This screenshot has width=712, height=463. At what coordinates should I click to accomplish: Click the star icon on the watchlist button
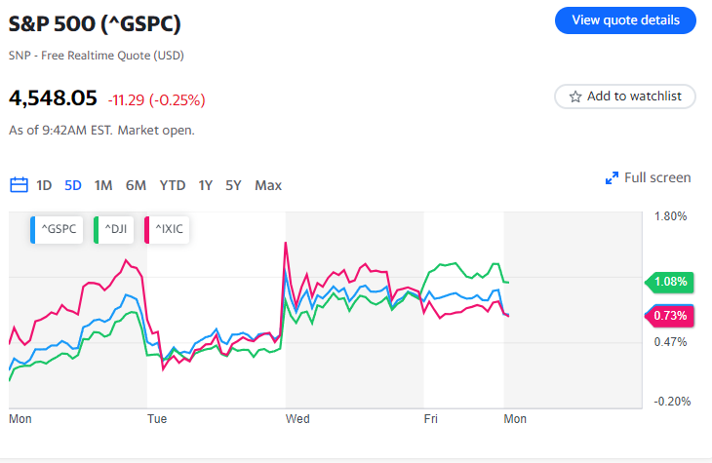[575, 96]
